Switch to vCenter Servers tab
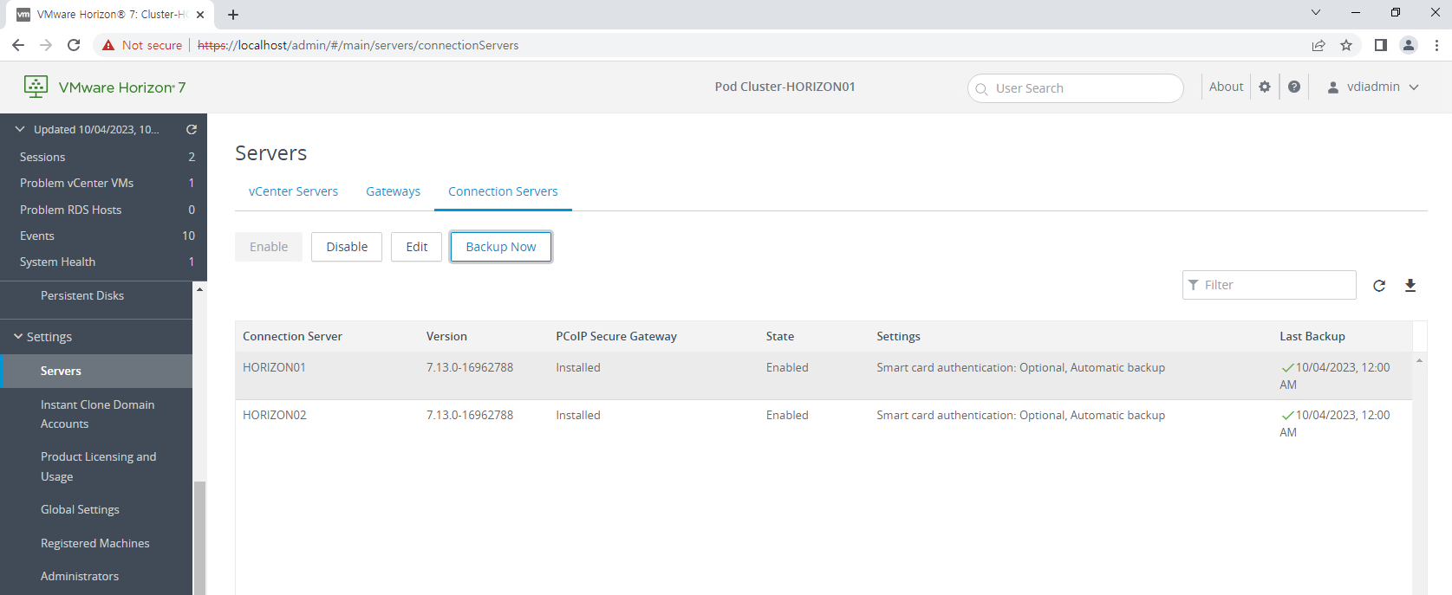This screenshot has height=595, width=1452. point(293,191)
